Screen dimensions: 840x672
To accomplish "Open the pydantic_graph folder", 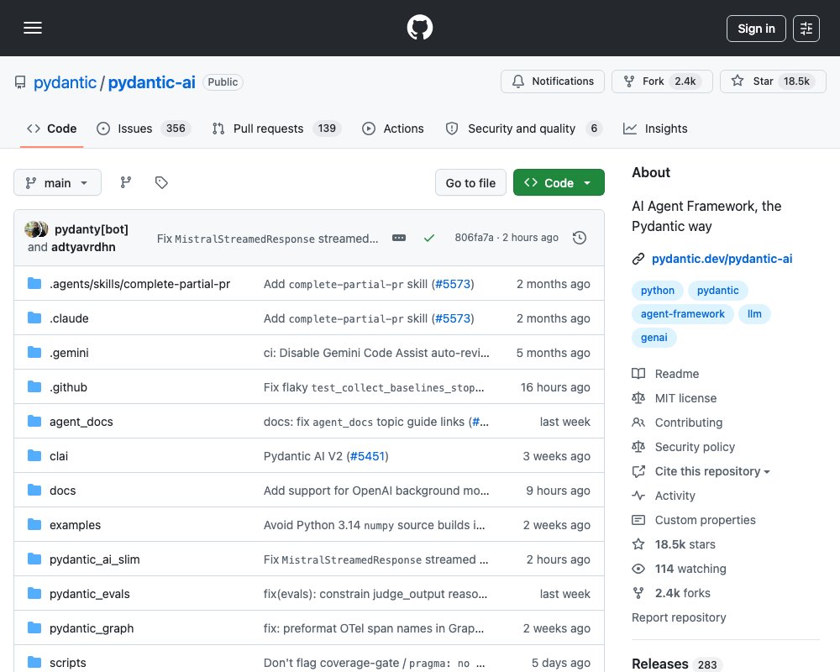I will pyautogui.click(x=92, y=628).
